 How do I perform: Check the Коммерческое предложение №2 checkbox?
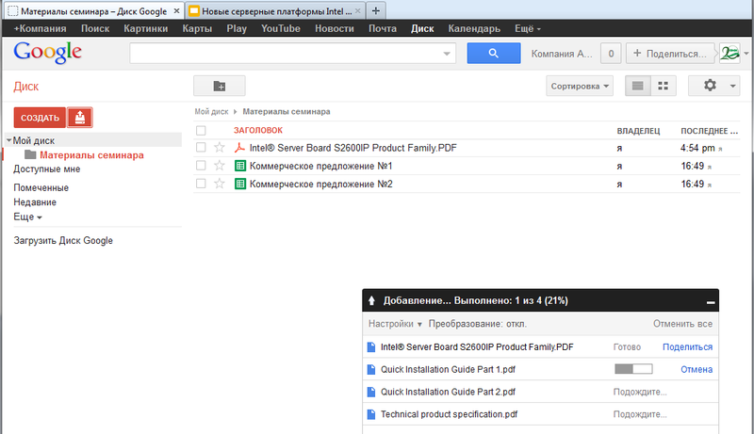pyautogui.click(x=201, y=184)
